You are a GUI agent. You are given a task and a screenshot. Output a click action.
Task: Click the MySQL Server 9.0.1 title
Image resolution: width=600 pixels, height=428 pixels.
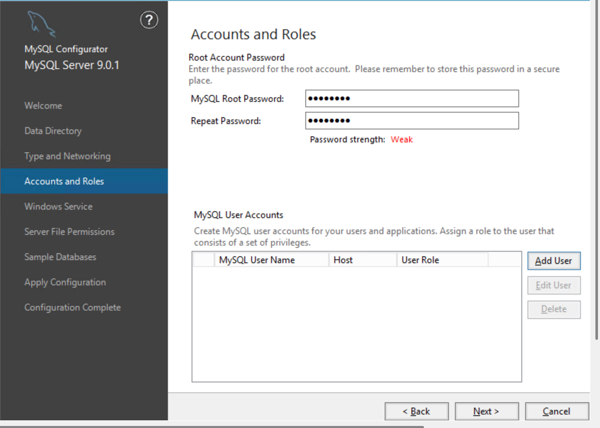click(x=72, y=65)
